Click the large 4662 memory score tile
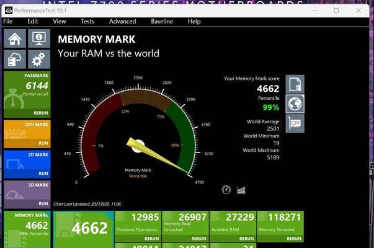Screen dimensions: 374x248 83,229
